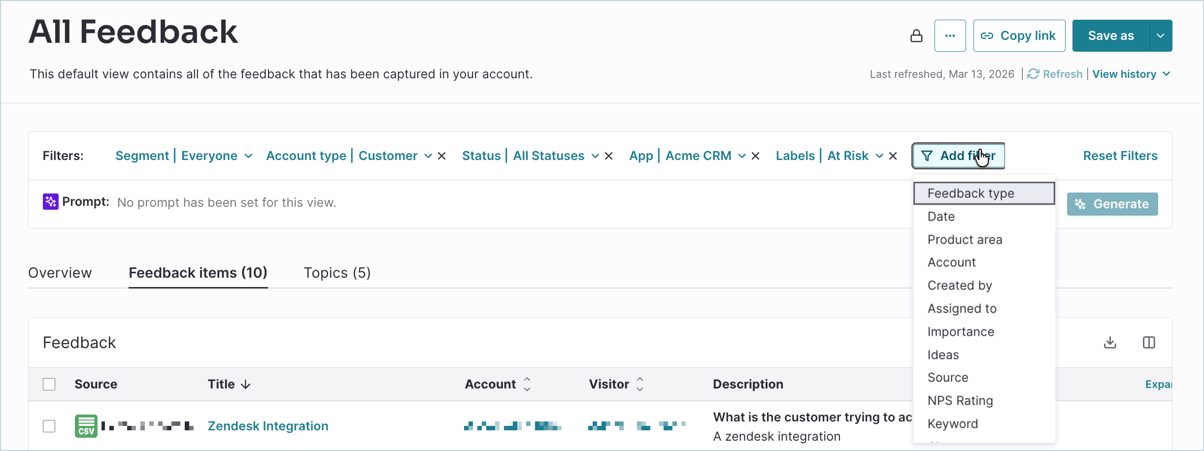Switch to the Topics (5) tab

click(x=337, y=273)
